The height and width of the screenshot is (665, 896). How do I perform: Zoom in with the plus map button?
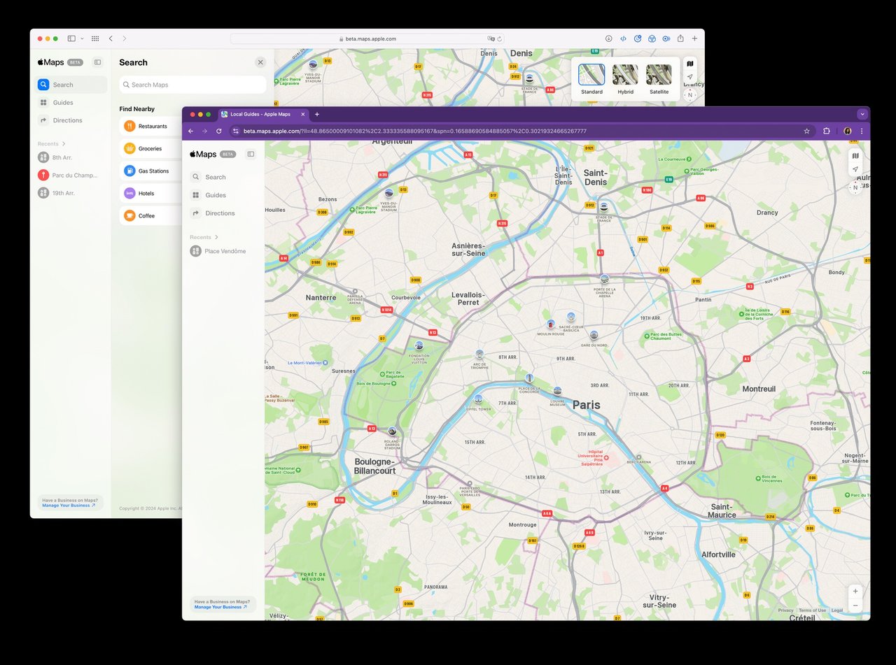(x=855, y=591)
